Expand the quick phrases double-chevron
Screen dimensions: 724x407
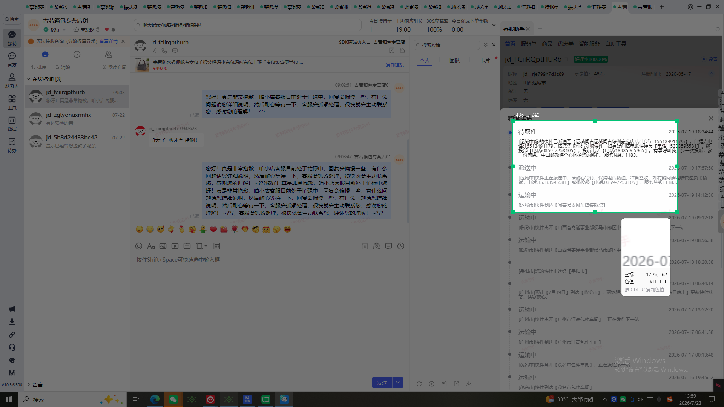pos(486,45)
